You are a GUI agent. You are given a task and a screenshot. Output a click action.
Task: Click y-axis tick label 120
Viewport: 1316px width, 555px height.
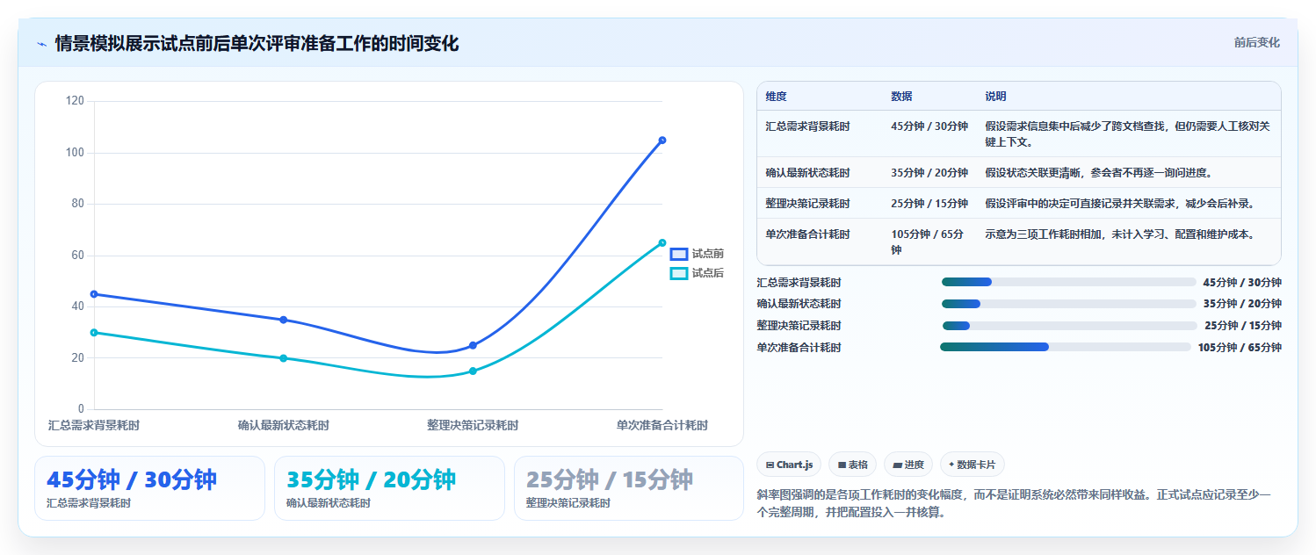(75, 101)
